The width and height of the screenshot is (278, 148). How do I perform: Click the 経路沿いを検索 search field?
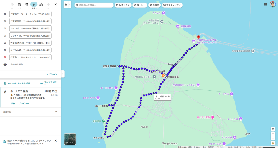click(95, 5)
